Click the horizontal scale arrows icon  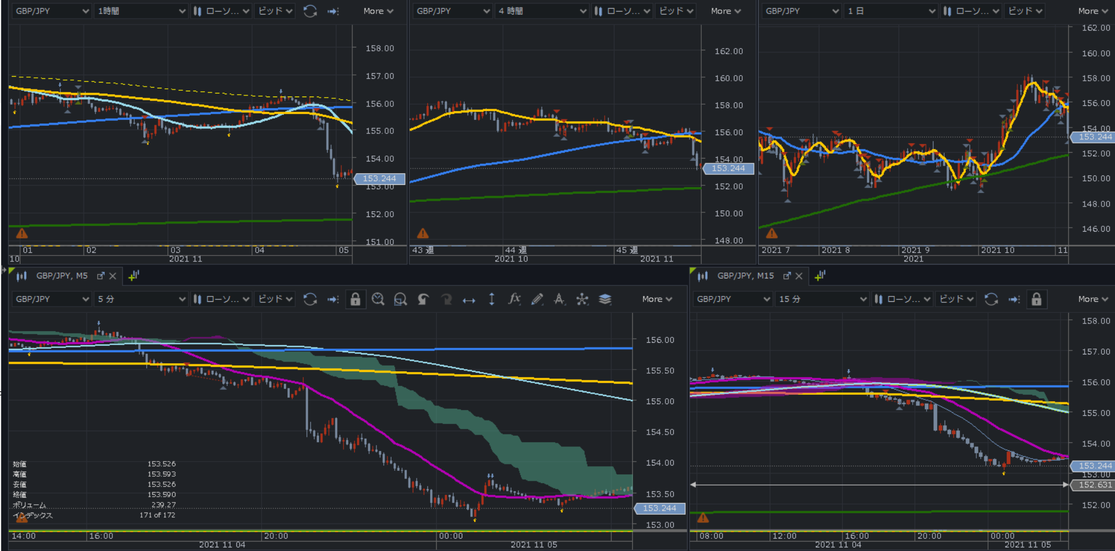(x=469, y=299)
